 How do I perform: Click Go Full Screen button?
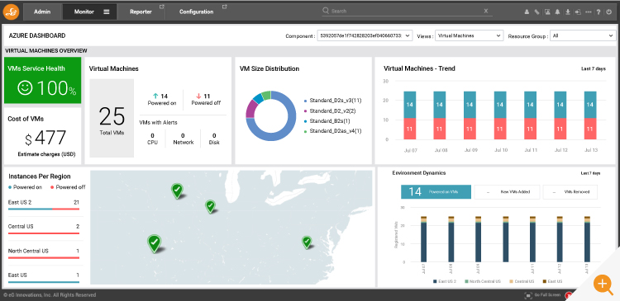tap(542, 295)
